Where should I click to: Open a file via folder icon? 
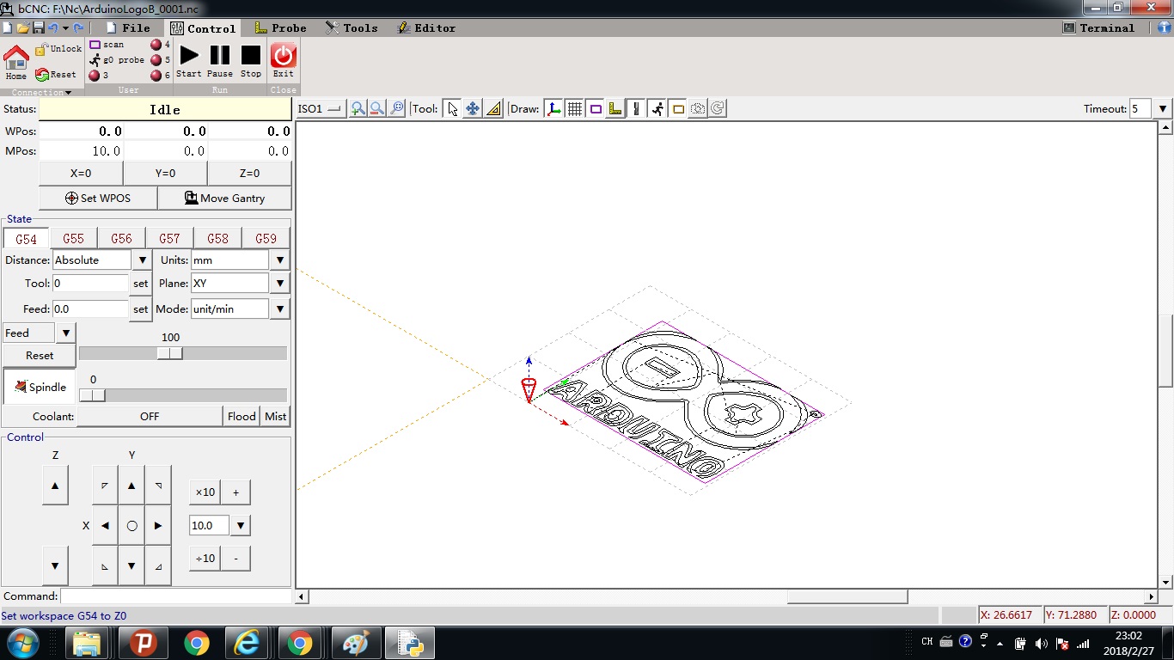(x=23, y=28)
